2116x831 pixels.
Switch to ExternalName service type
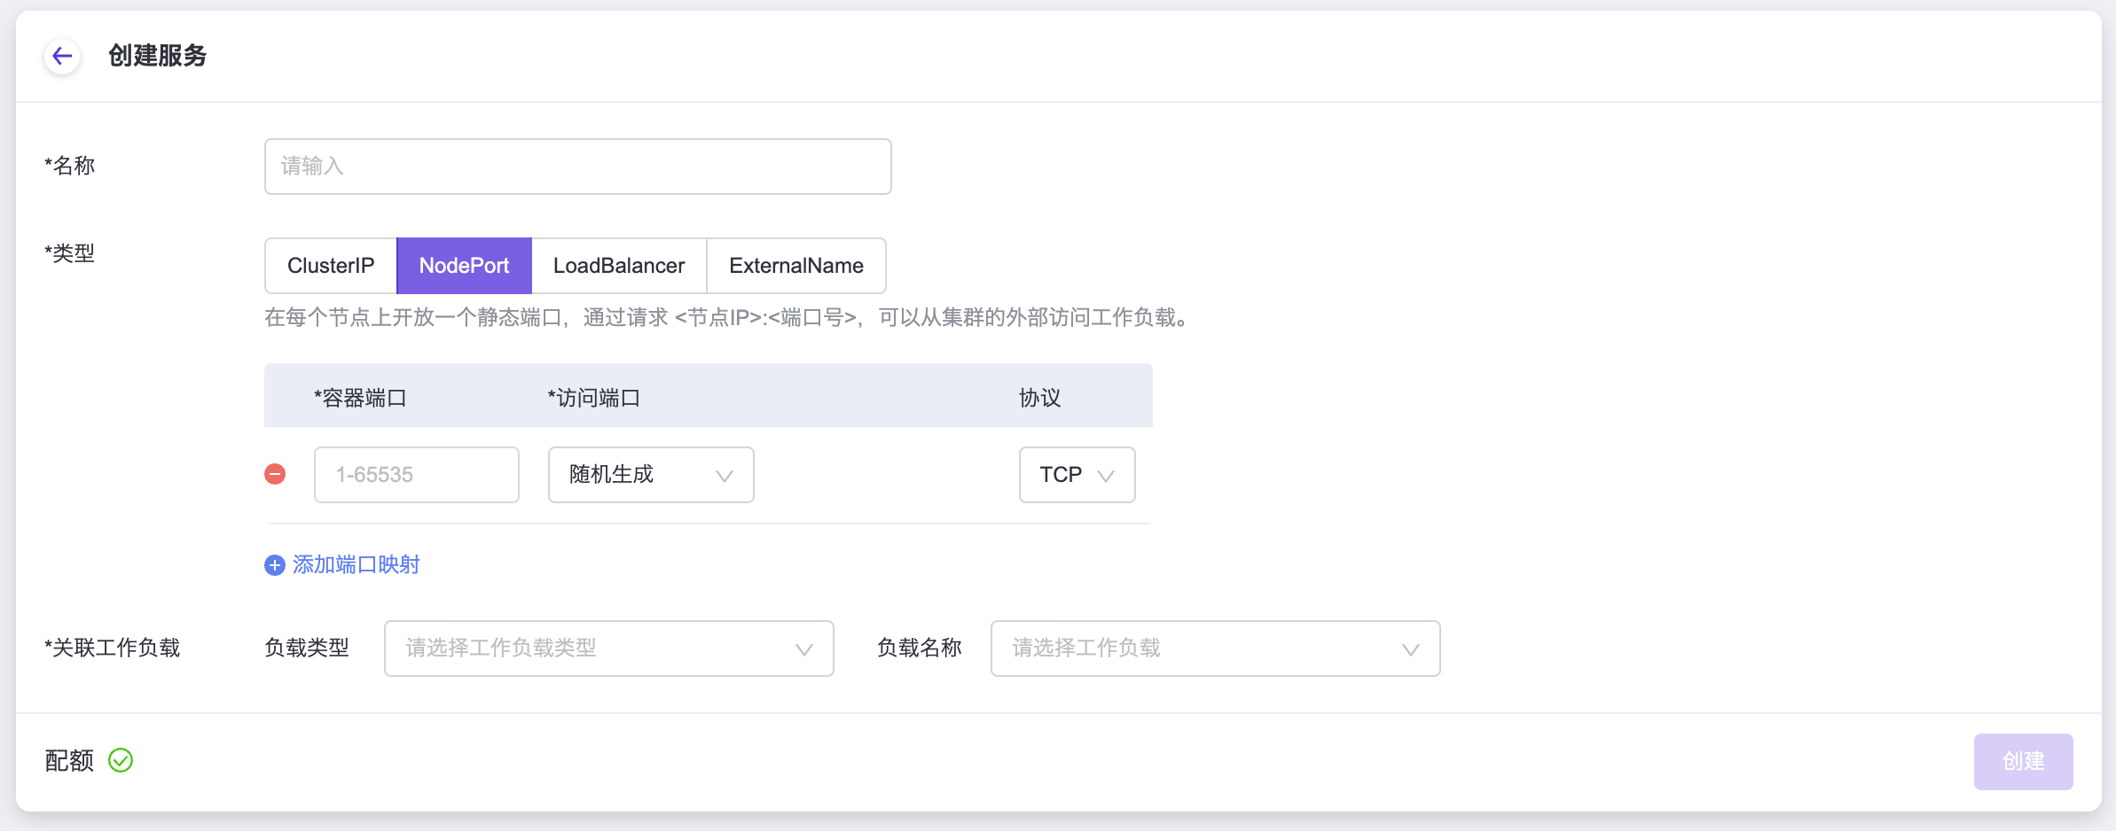795,266
